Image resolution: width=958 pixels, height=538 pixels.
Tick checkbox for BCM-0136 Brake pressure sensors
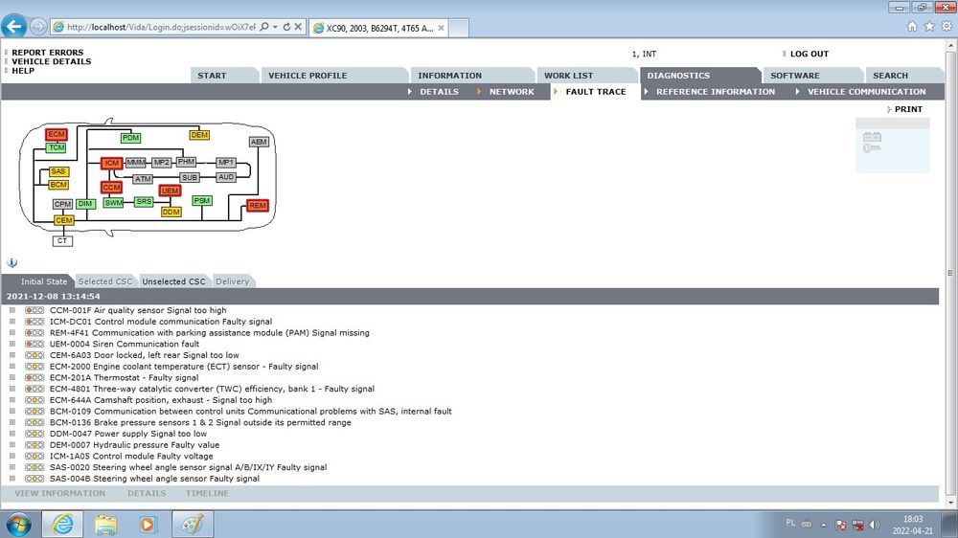pos(12,422)
